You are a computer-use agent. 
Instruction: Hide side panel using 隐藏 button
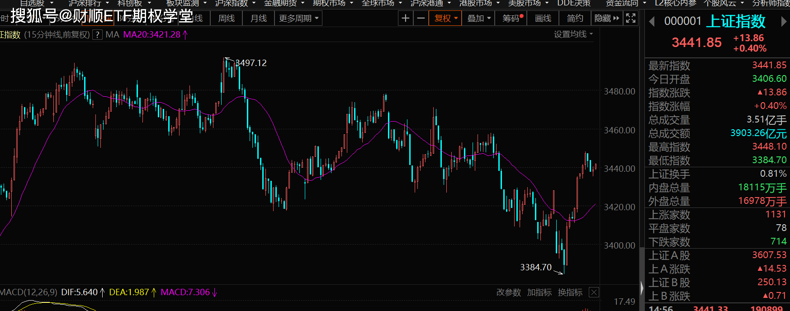click(607, 18)
